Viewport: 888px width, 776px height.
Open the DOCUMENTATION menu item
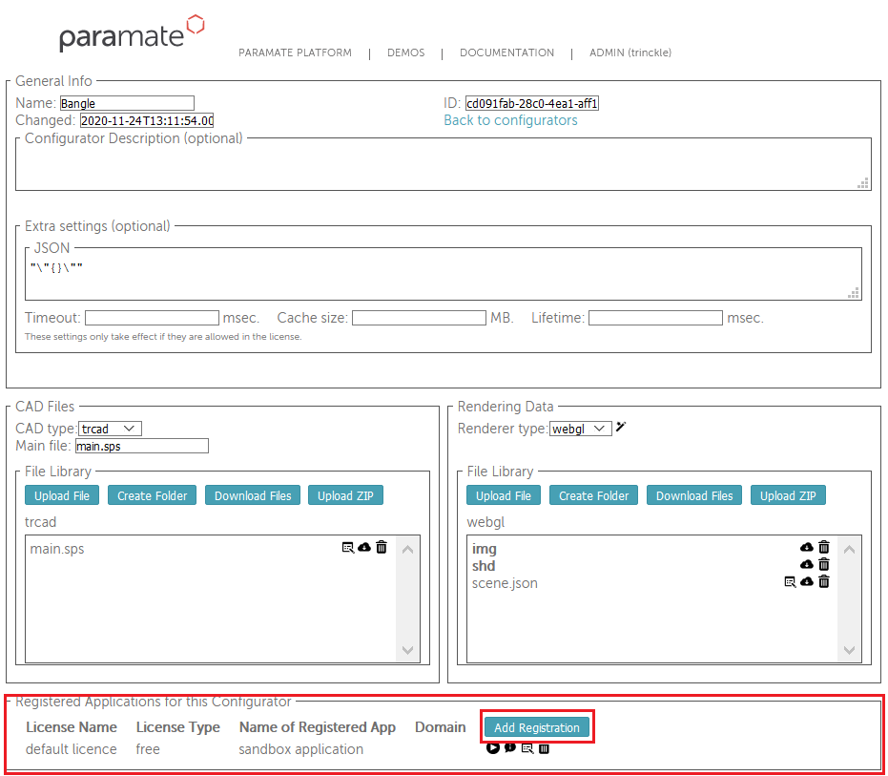[x=506, y=52]
